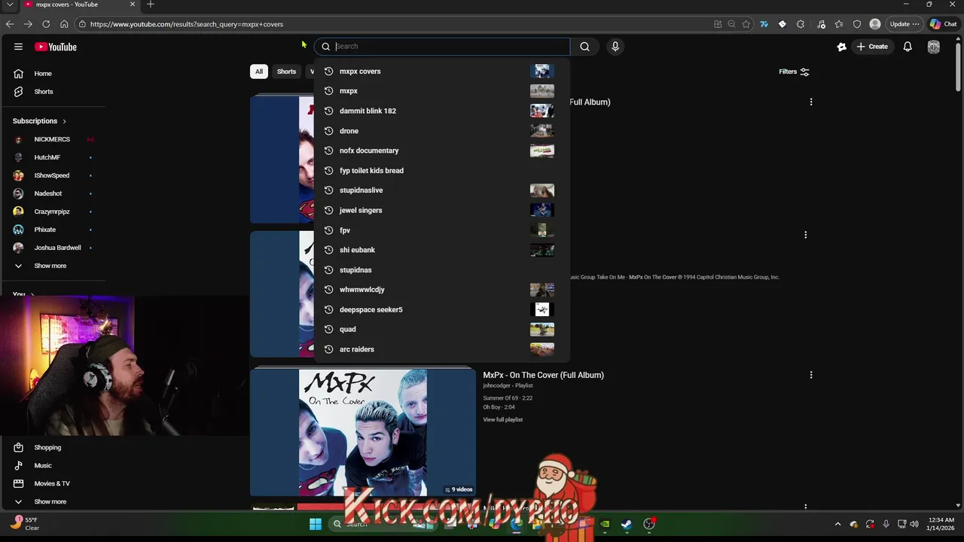
Task: Open MxPx On The Cover album thumbnail
Action: [363, 432]
